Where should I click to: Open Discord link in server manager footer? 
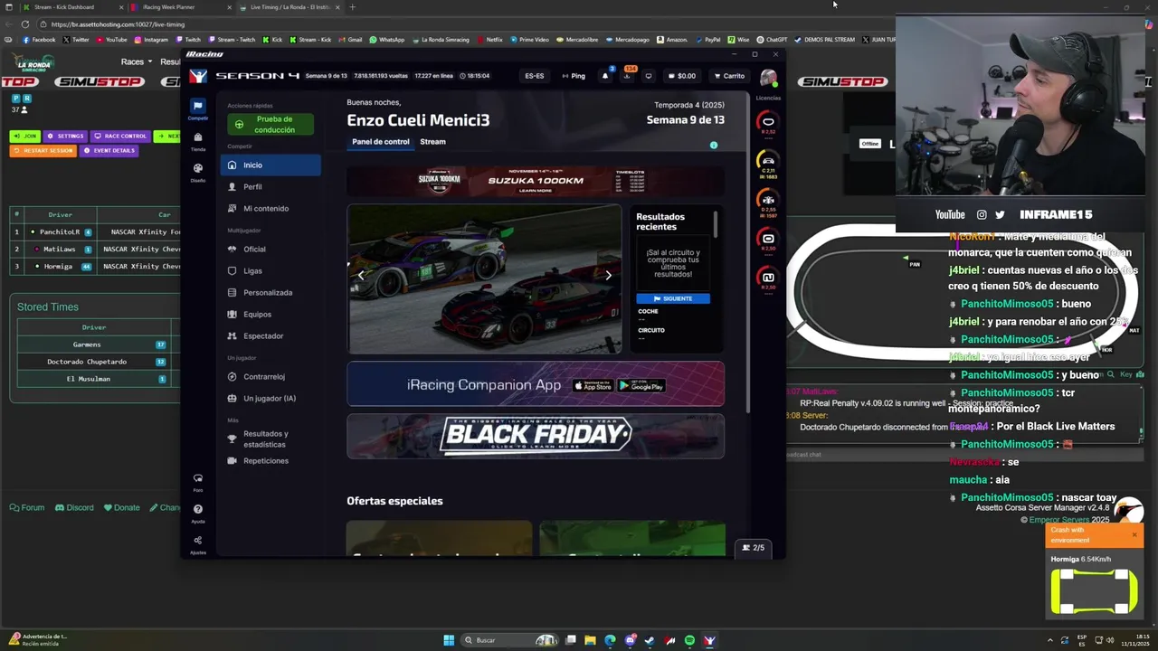pos(74,508)
